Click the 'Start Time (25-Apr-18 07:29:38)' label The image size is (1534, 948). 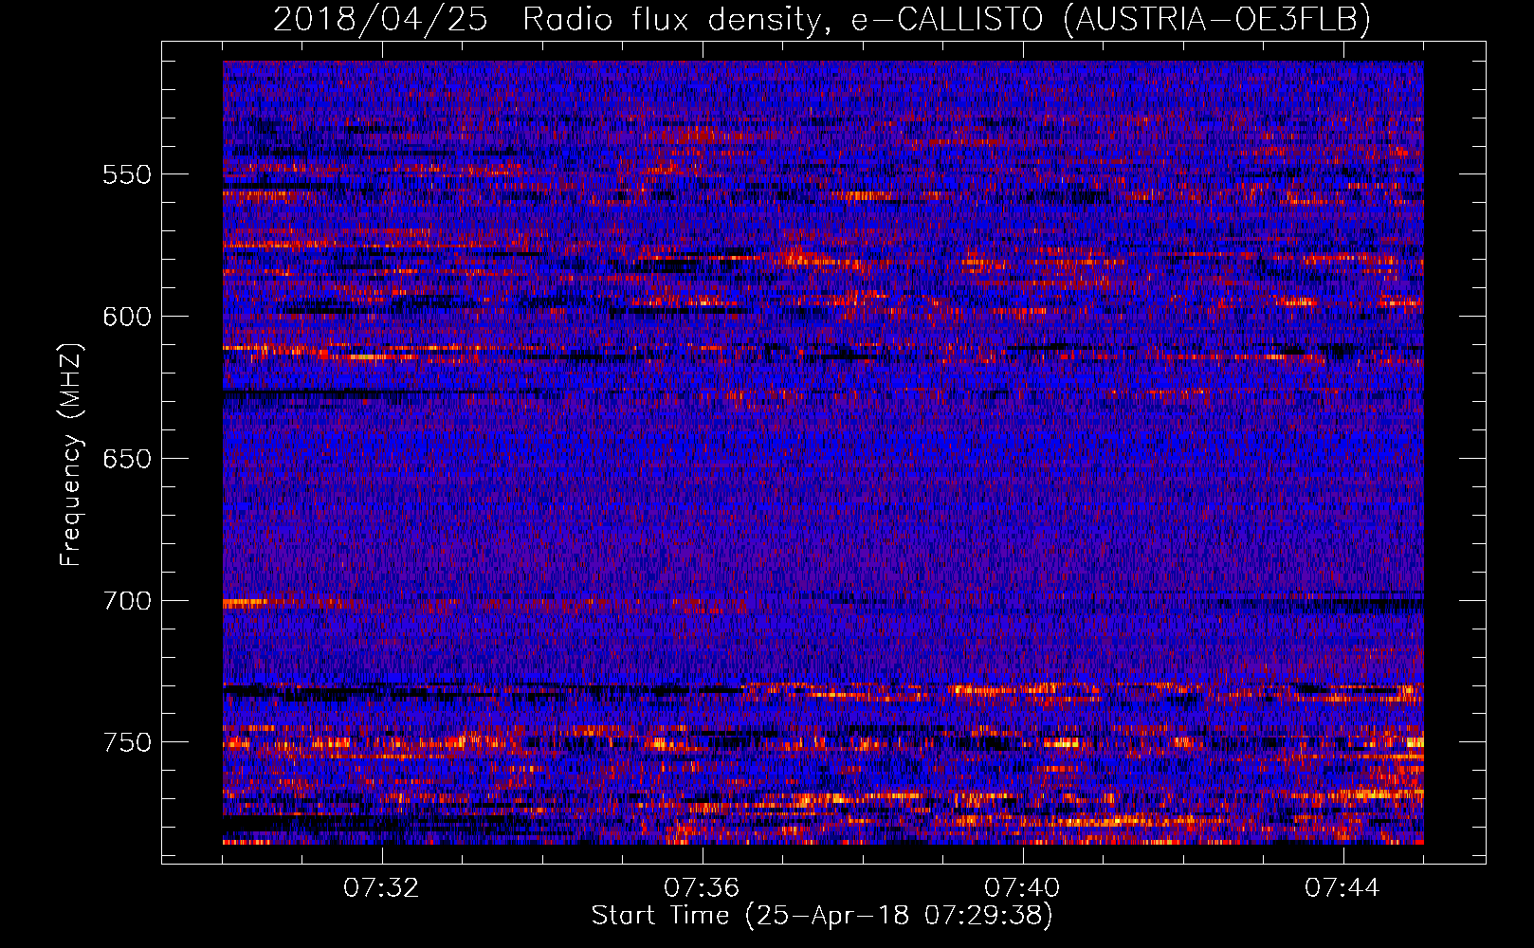pyautogui.click(x=822, y=916)
